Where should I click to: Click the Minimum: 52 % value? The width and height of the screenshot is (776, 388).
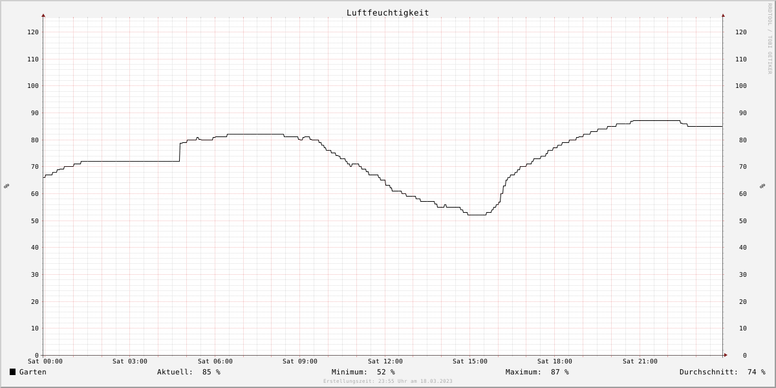point(363,372)
